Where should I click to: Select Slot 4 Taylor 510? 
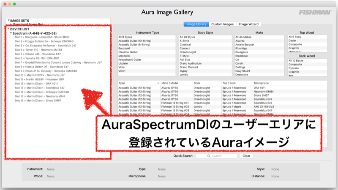[x=38, y=50]
